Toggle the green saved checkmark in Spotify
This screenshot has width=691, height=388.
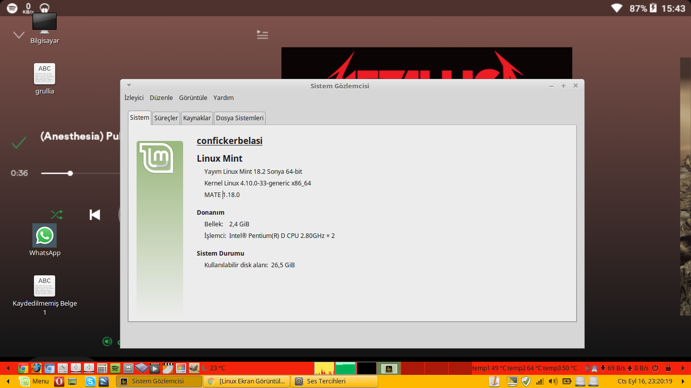click(19, 143)
